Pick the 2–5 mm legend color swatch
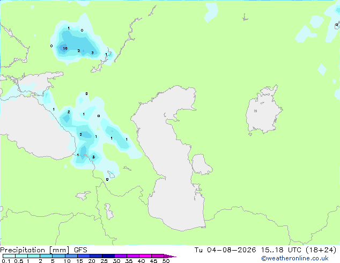340x263 pixels. 46,256
